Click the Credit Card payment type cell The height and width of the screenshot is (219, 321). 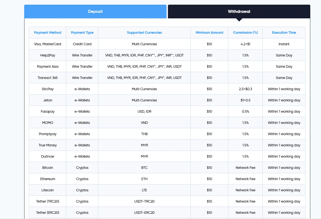(82, 44)
